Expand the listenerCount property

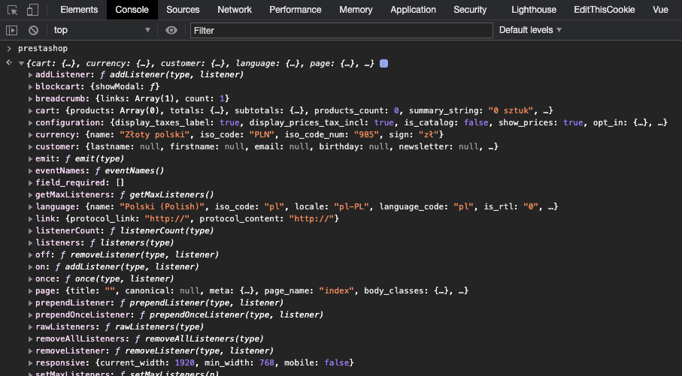[x=30, y=231]
